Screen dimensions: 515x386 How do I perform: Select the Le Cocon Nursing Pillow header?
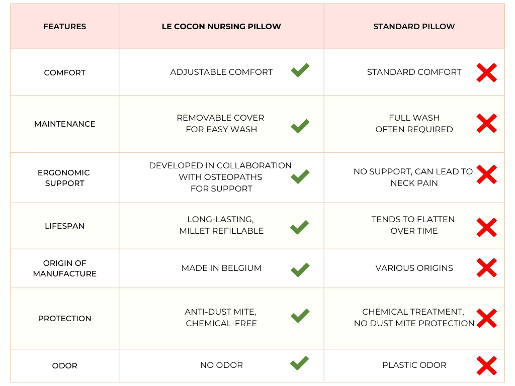221,27
